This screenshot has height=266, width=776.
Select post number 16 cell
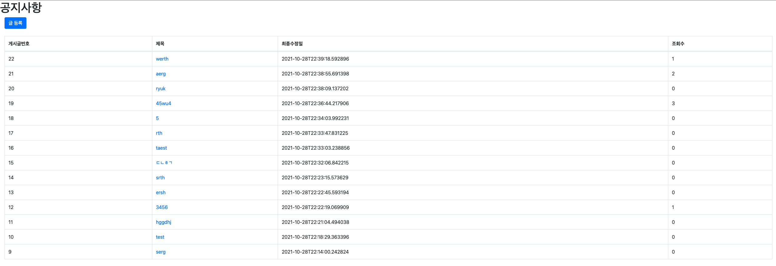coord(78,148)
